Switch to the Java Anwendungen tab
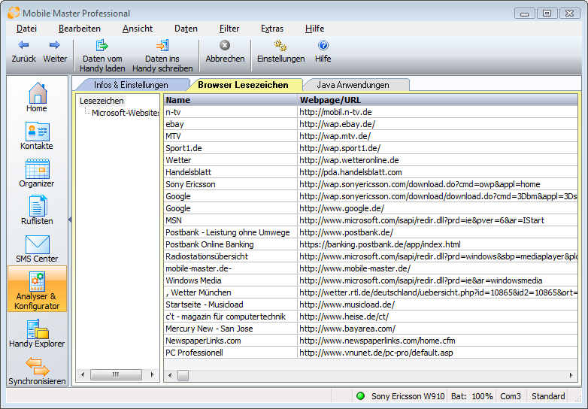This screenshot has width=588, height=409. click(x=352, y=85)
